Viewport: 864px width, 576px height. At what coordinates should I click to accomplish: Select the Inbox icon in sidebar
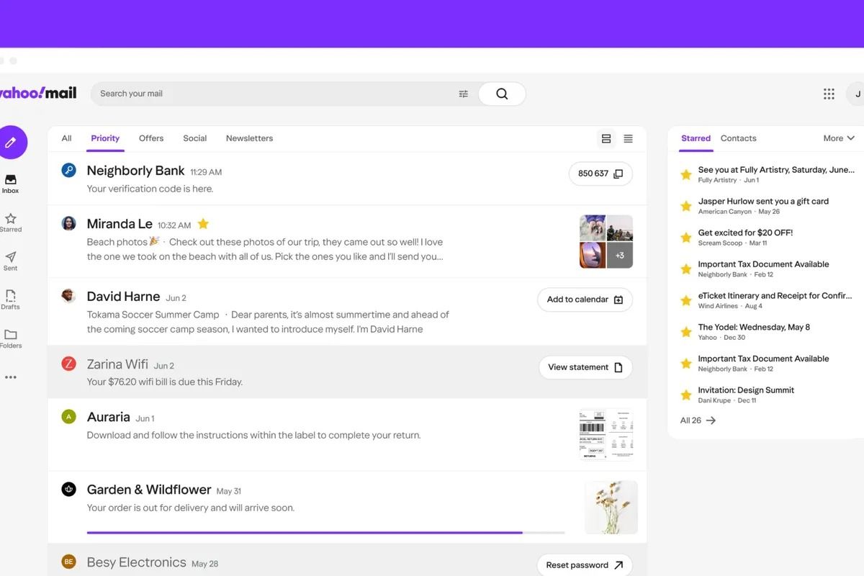click(x=10, y=180)
